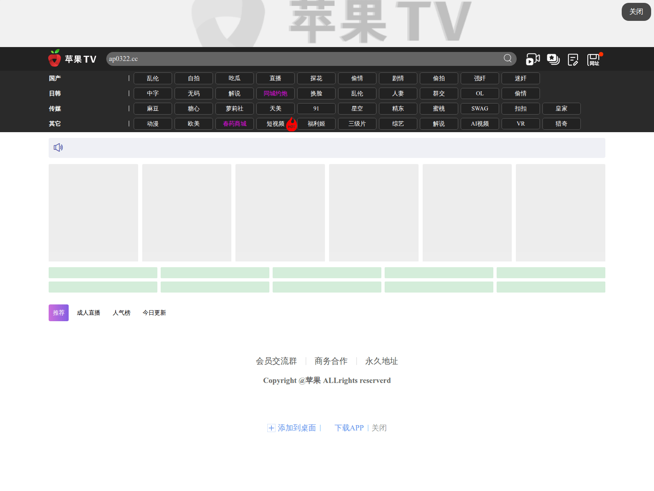Close the top banner with 关闭 button
Screen dimensions: 654x491
(x=636, y=11)
